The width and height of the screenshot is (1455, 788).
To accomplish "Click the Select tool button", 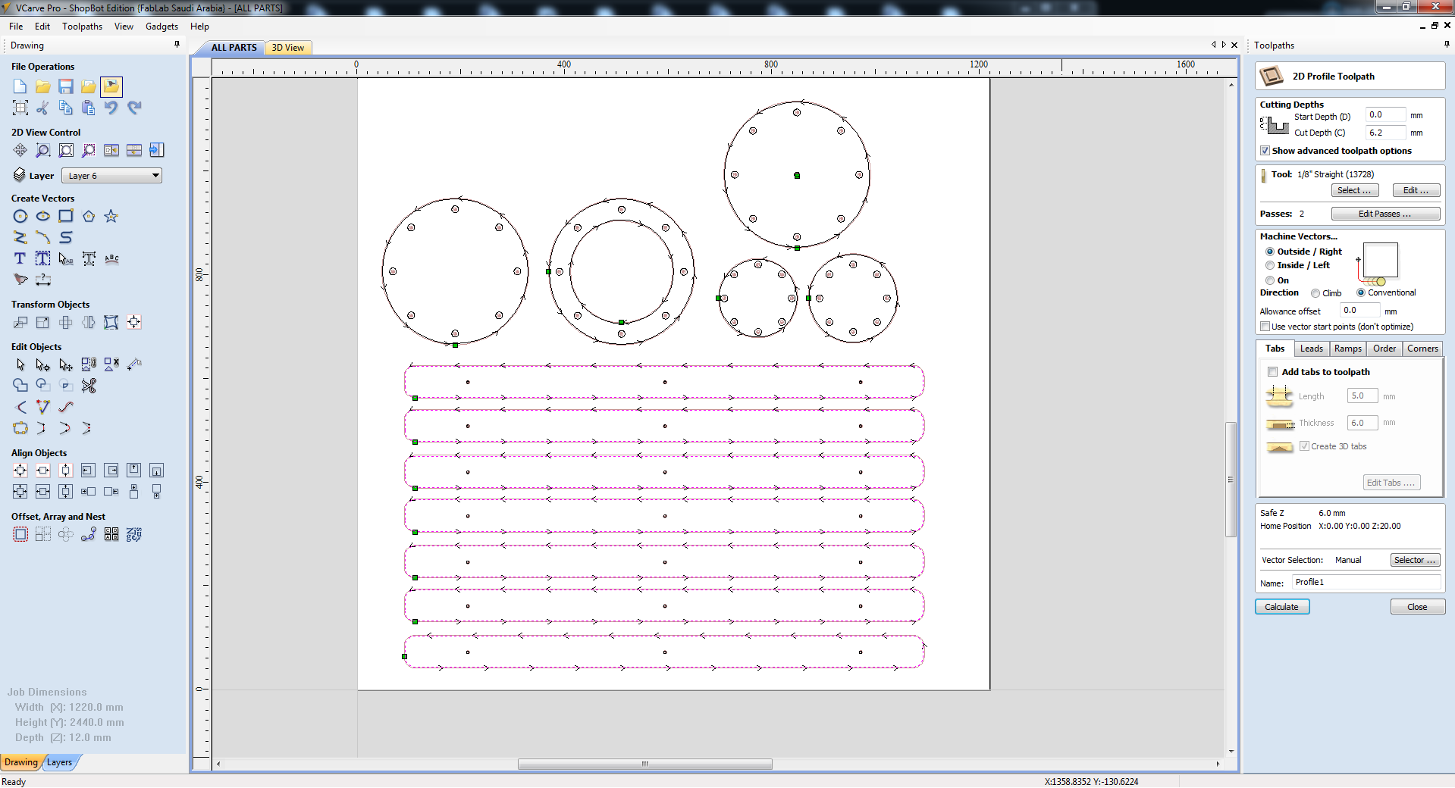I will [x=1354, y=190].
